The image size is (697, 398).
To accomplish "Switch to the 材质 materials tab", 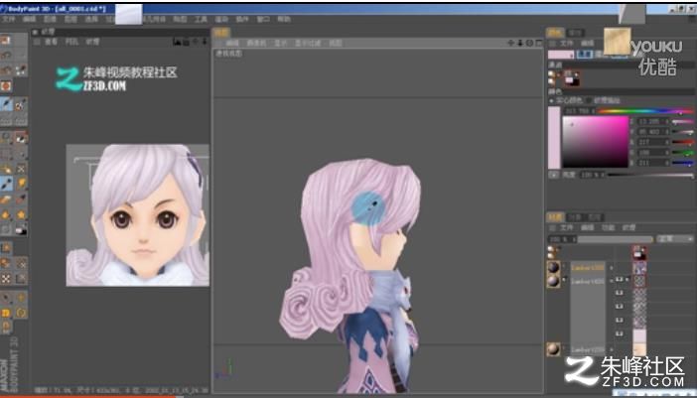I will point(555,217).
